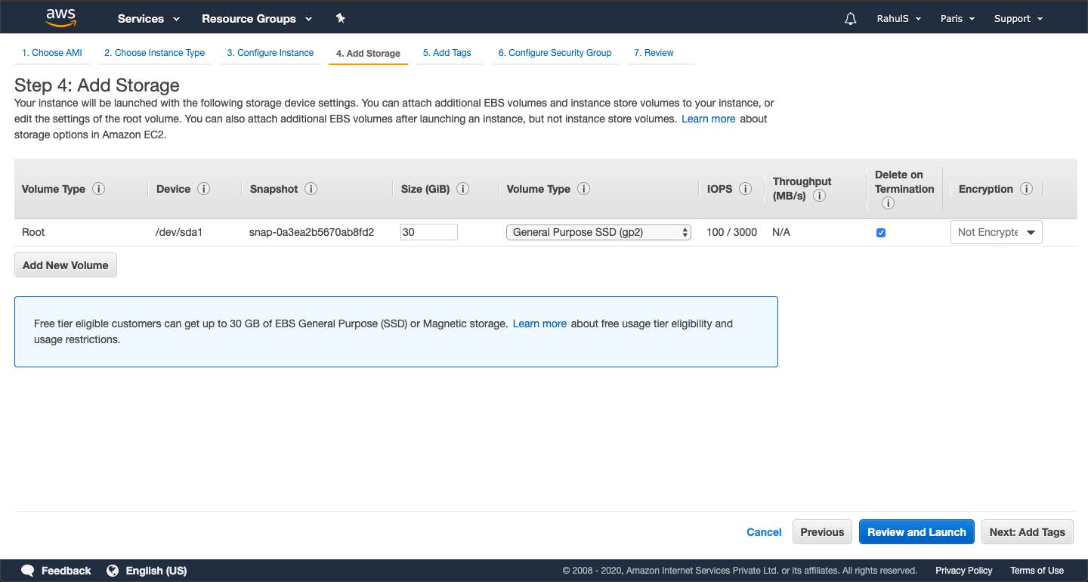
Task: Open the Snapshot column info tooltip
Action: (x=311, y=189)
